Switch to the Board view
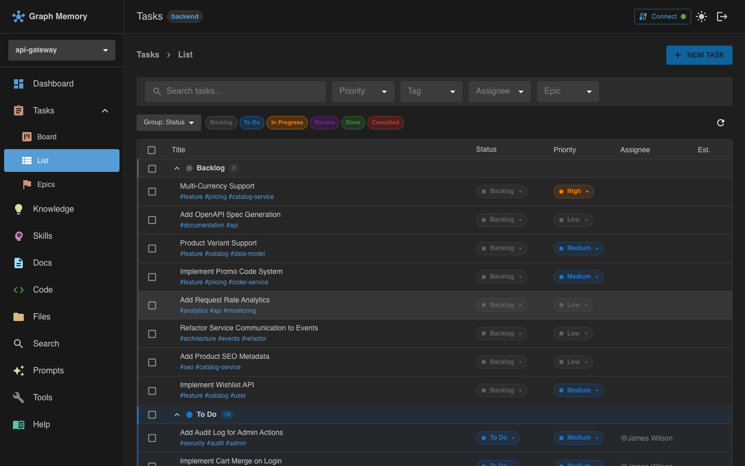Image resolution: width=745 pixels, height=466 pixels. pos(47,136)
